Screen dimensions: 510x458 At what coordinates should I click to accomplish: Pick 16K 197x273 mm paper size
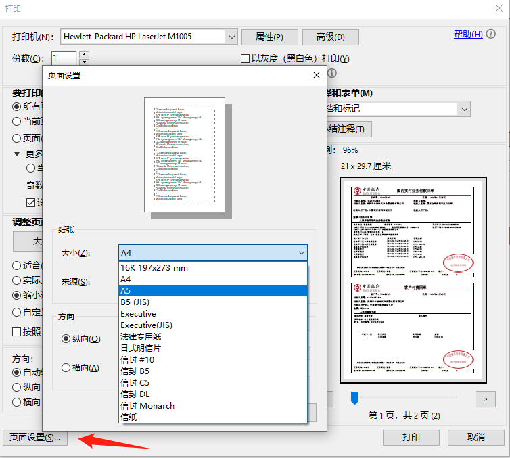coord(154,268)
